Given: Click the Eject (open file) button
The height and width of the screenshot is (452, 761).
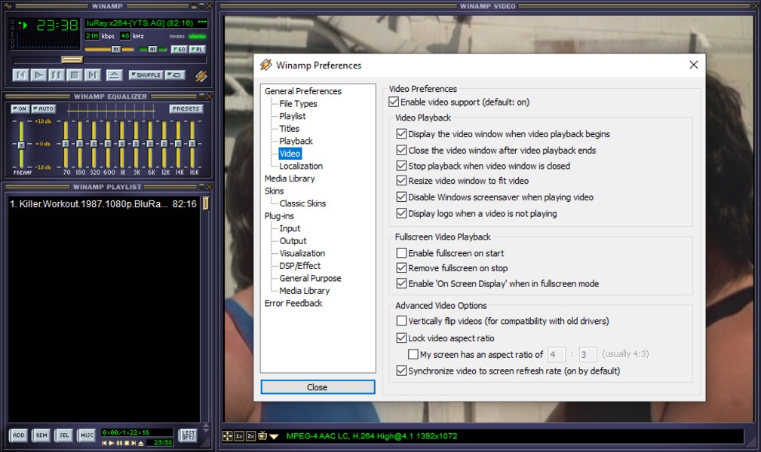Looking at the screenshot, I should (114, 75).
